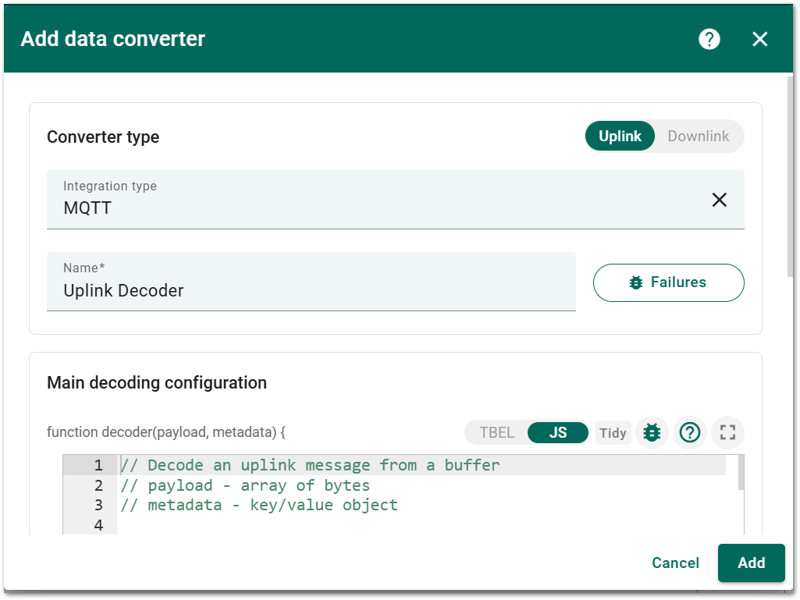The width and height of the screenshot is (800, 600).
Task: Clear the MQTT integration type selection
Action: click(x=719, y=200)
